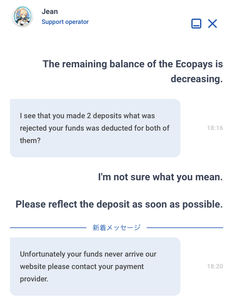Click the word "decreasing." in the message
Image resolution: width=233 pixels, height=296 pixels.
(197, 79)
